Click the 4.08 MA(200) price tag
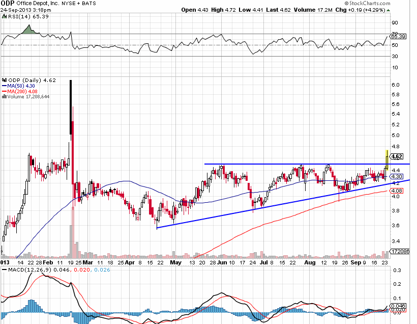 click(397, 191)
